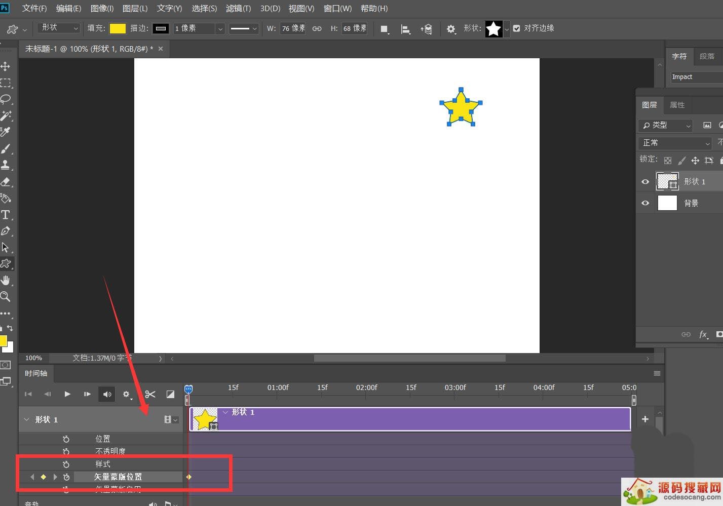
Task: Go to previous keyframe for 矢量蒙版位置
Action: click(x=32, y=477)
